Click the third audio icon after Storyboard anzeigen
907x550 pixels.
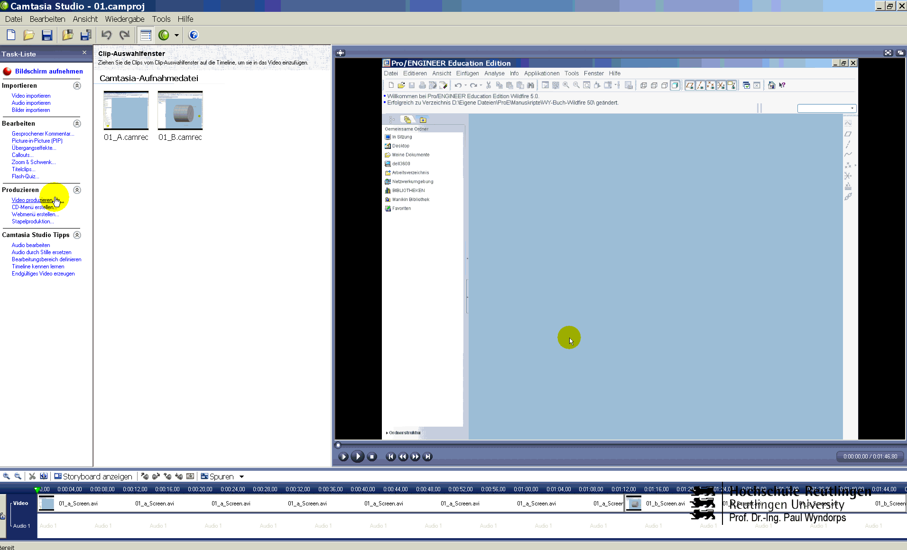(167, 476)
